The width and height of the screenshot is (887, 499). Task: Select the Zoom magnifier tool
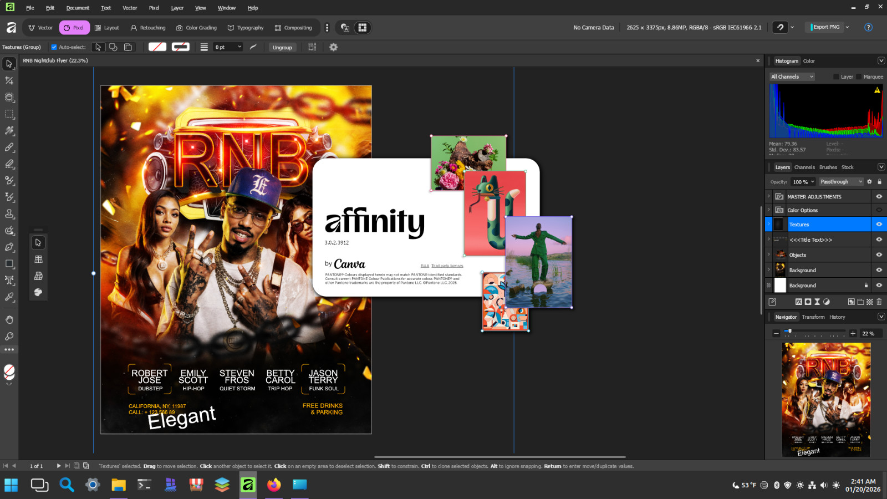[x=9, y=336]
